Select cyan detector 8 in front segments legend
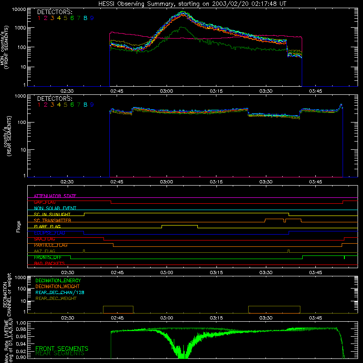The height and width of the screenshot is (363, 363). [x=85, y=18]
